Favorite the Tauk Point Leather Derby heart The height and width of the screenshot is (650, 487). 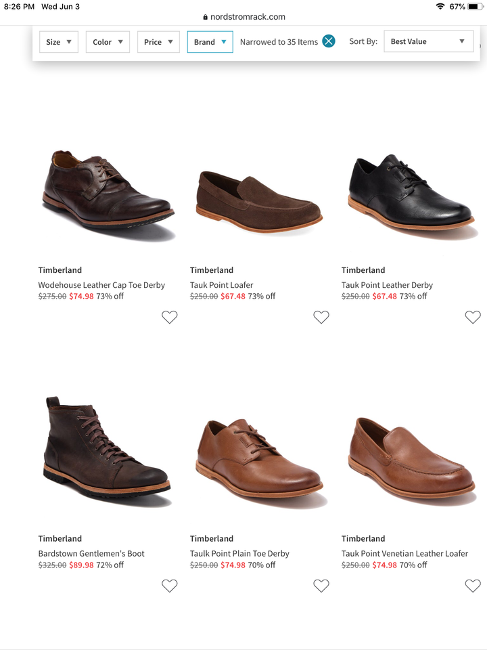click(x=473, y=317)
